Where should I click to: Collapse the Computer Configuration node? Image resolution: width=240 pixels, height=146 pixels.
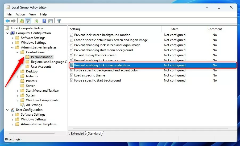click(7, 33)
